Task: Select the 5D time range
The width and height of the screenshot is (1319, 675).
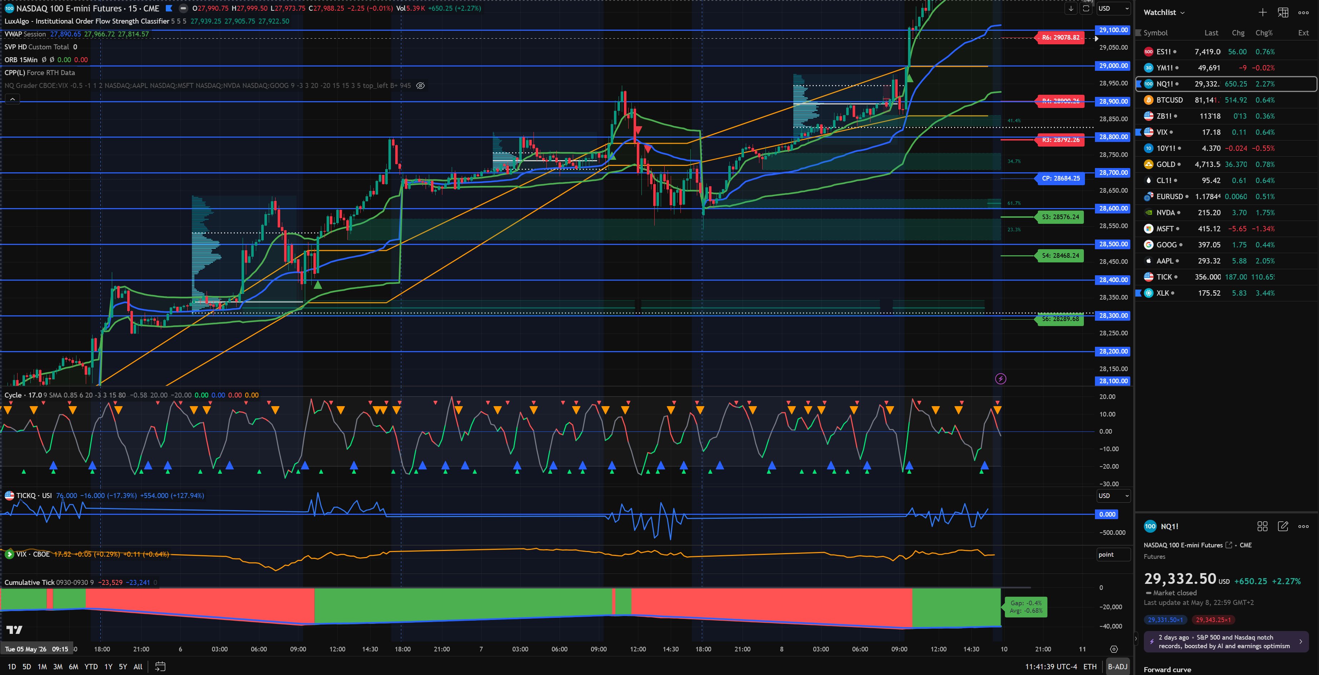Action: tap(27, 666)
